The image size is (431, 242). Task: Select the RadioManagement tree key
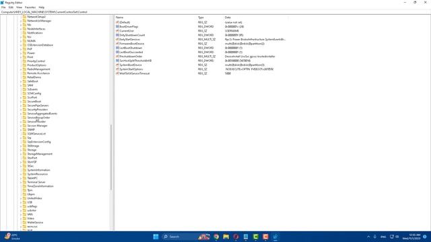pos(38,69)
